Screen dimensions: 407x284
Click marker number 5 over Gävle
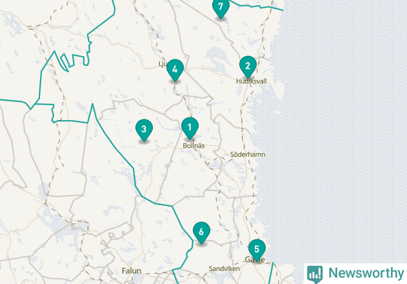point(257,250)
